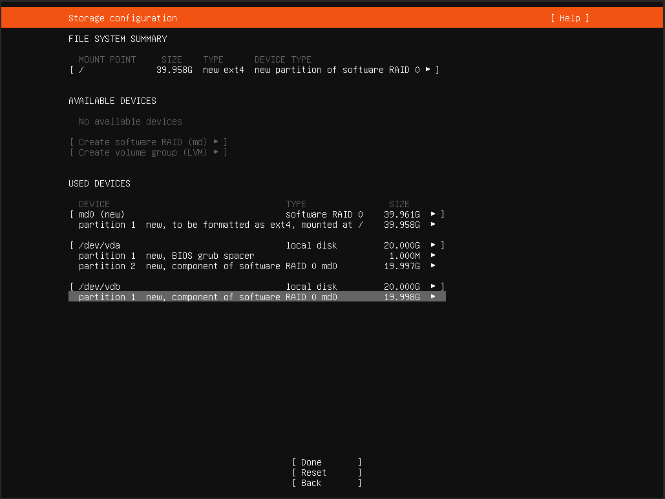Click arrow beside /dev/vda 20.000G size
The width and height of the screenshot is (665, 499).
click(x=433, y=245)
